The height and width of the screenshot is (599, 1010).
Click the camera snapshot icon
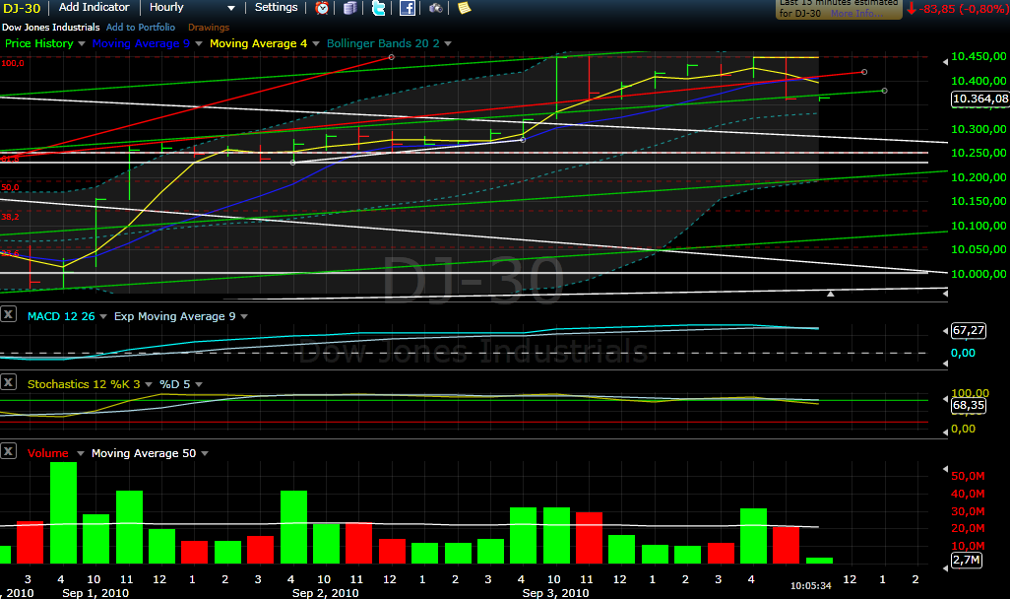coord(436,8)
